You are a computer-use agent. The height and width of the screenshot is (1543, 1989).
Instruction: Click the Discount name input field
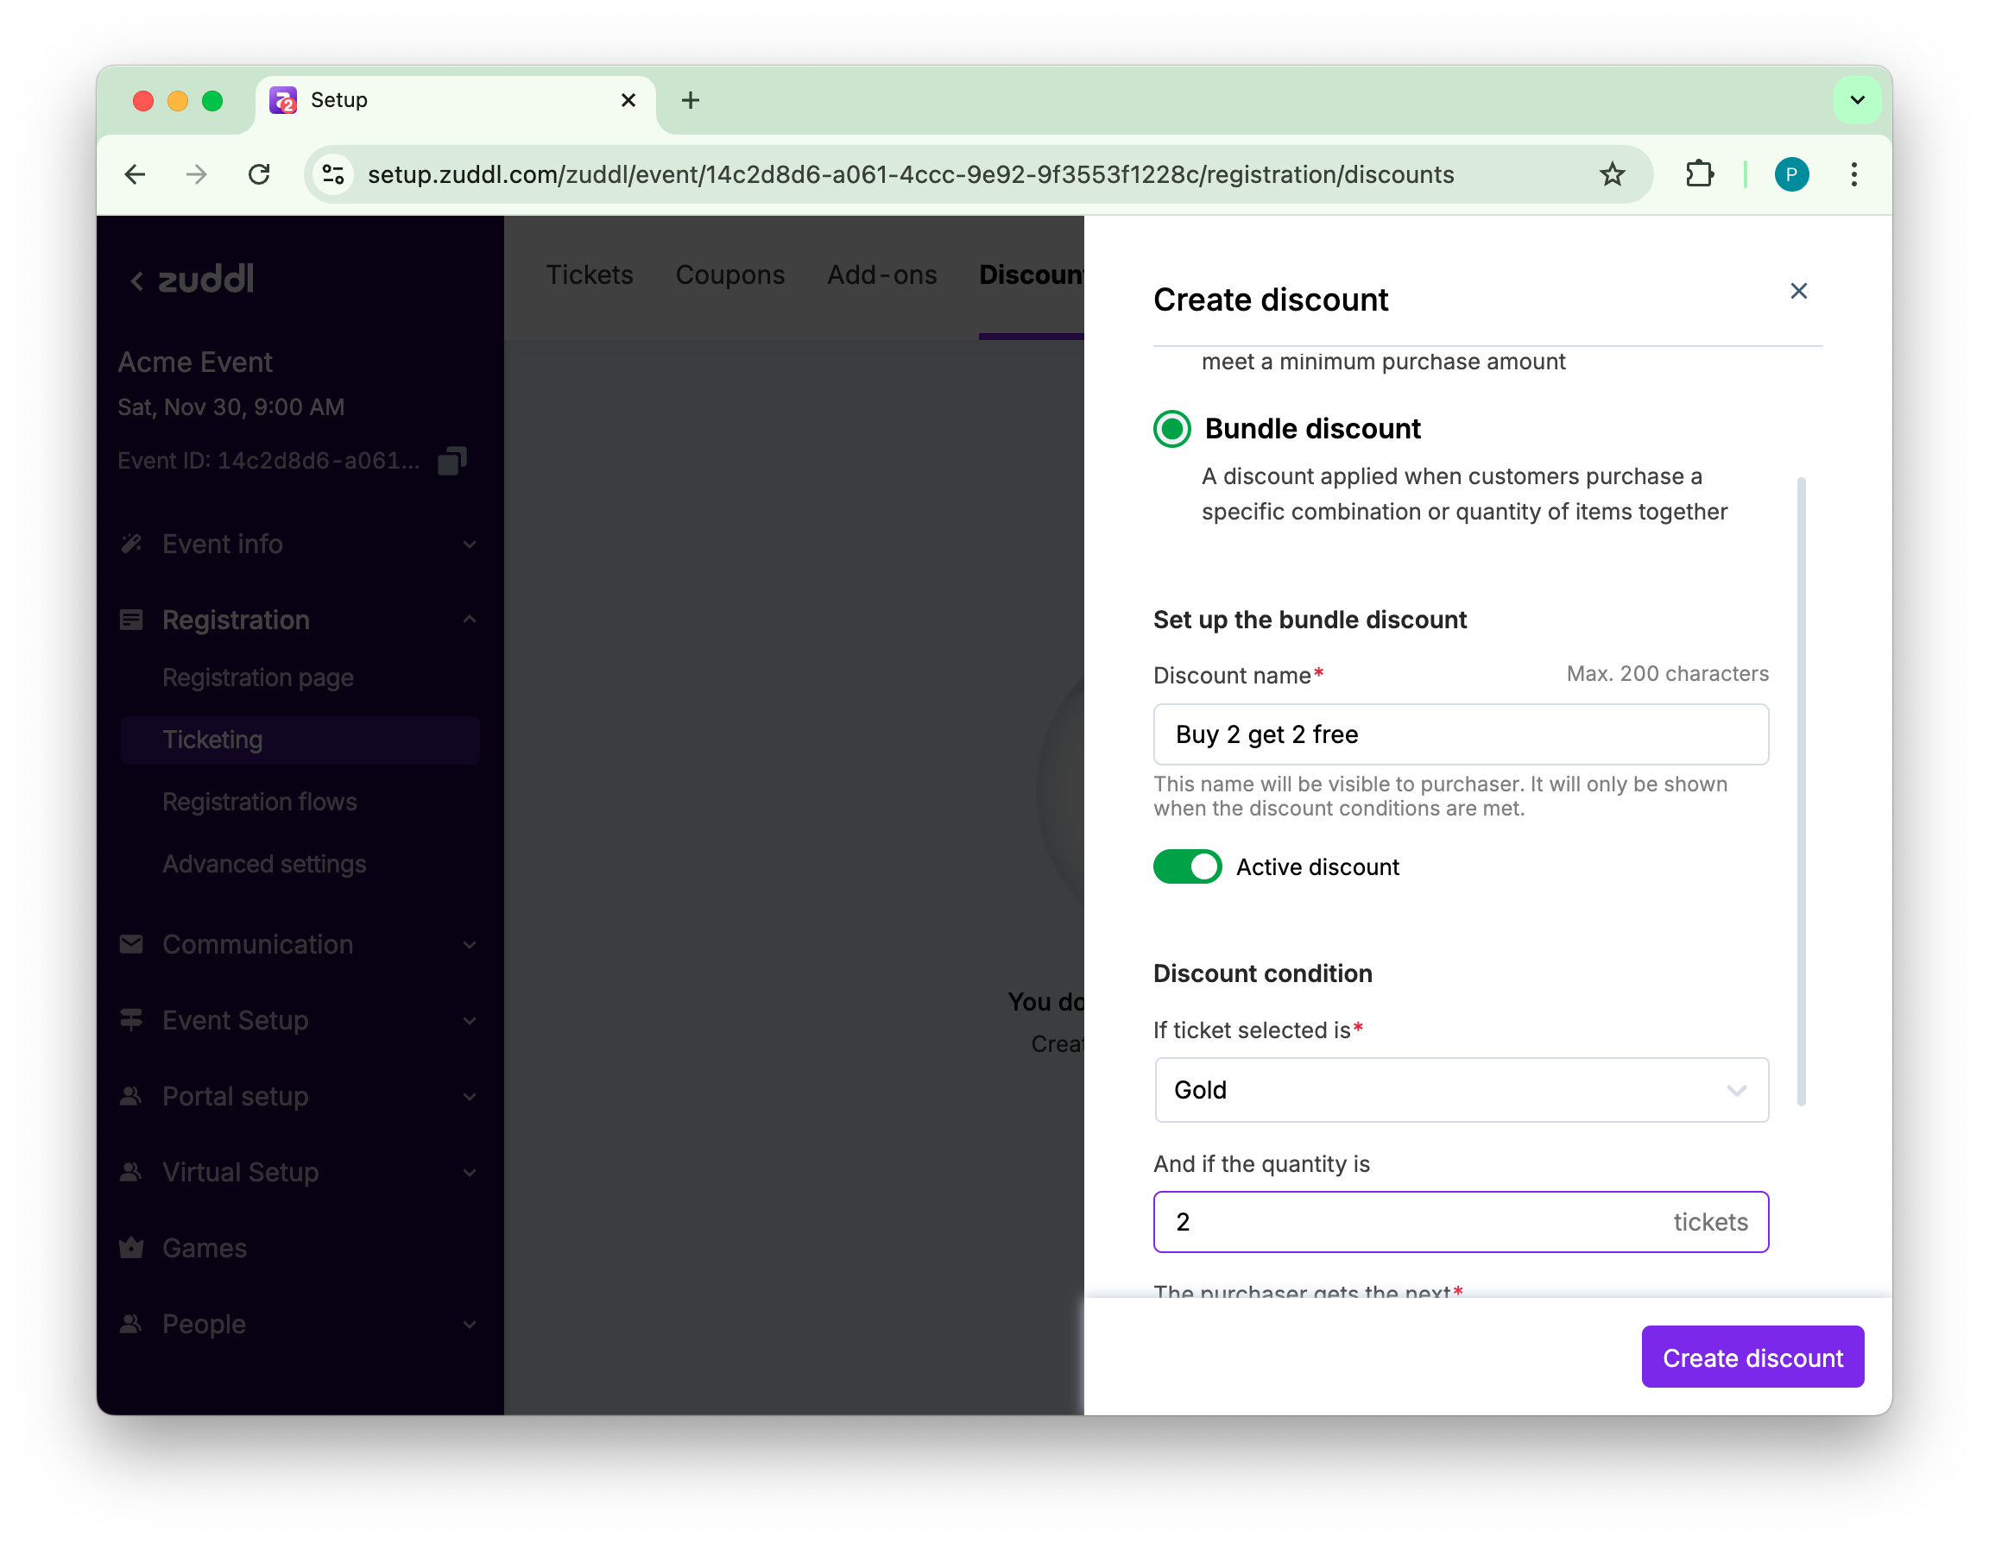[1461, 734]
